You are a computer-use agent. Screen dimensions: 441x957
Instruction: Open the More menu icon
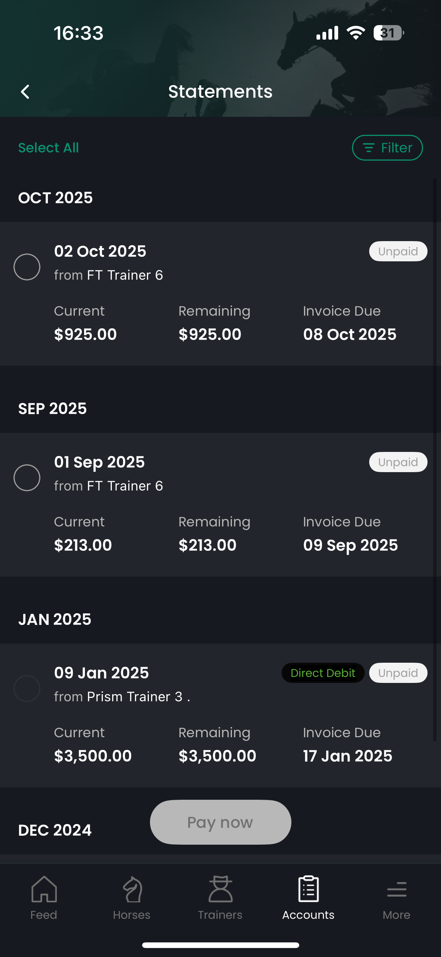[396, 890]
